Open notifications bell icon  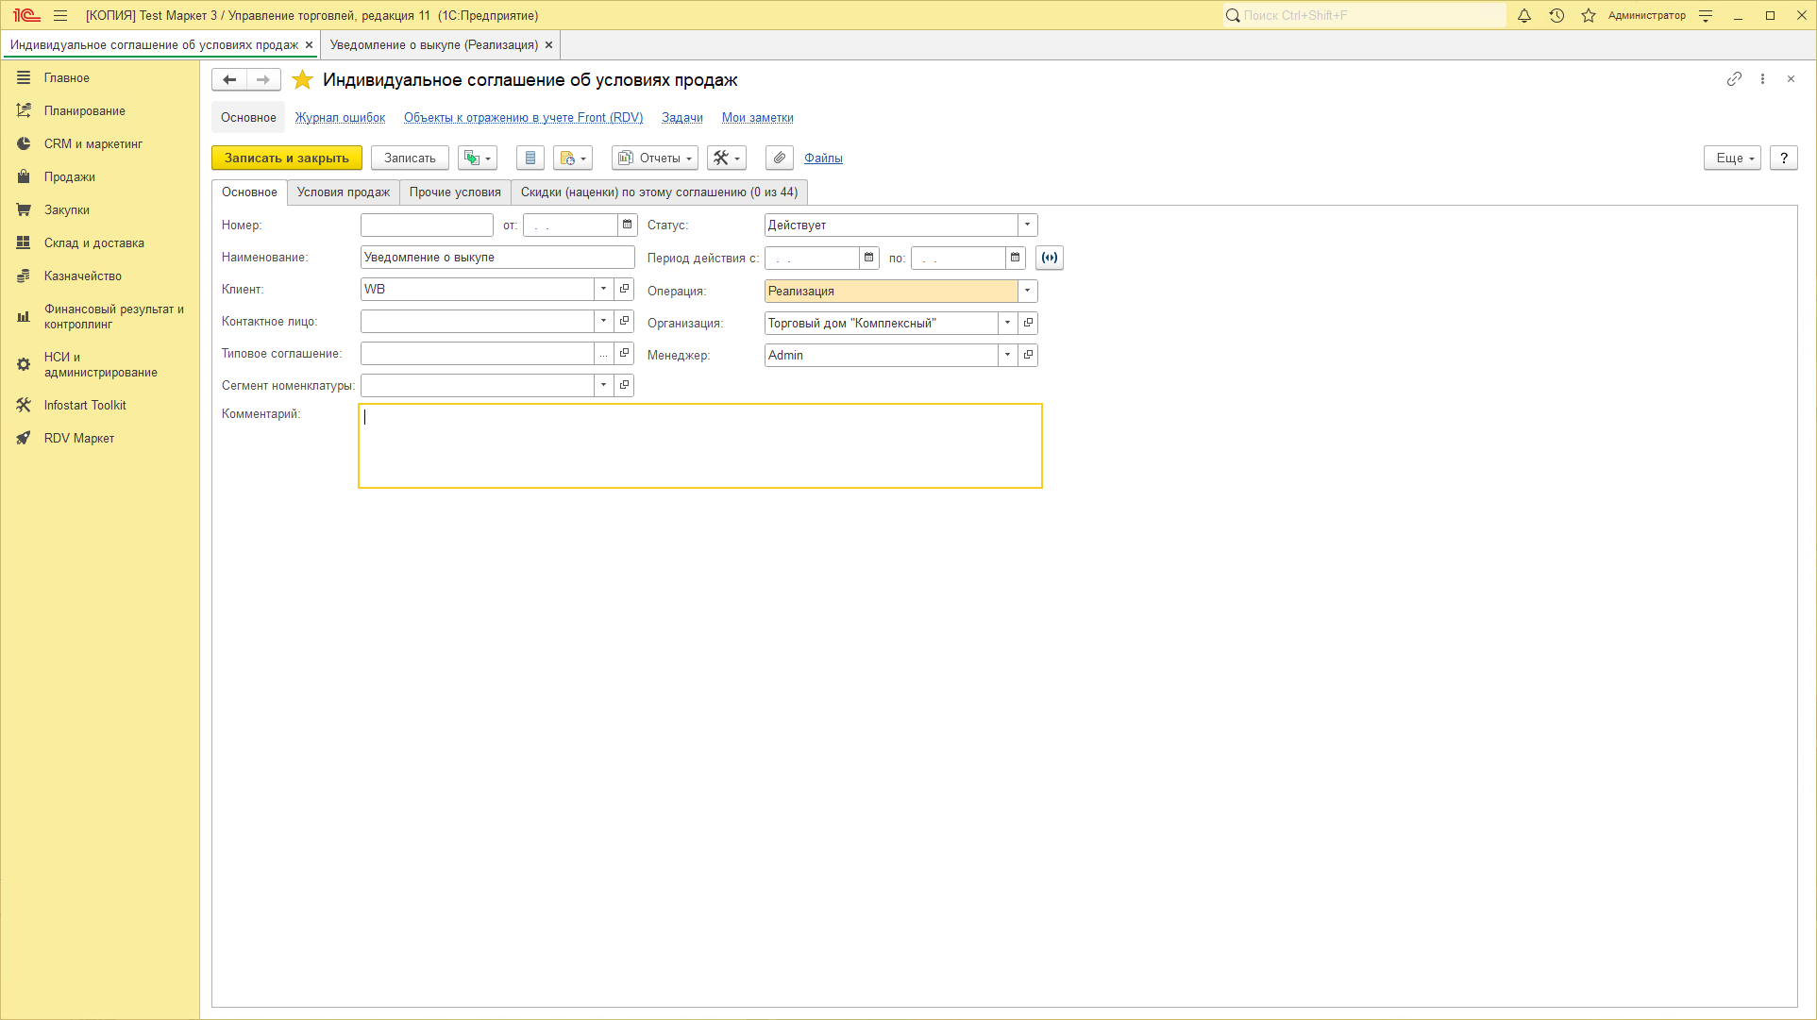pos(1523,16)
